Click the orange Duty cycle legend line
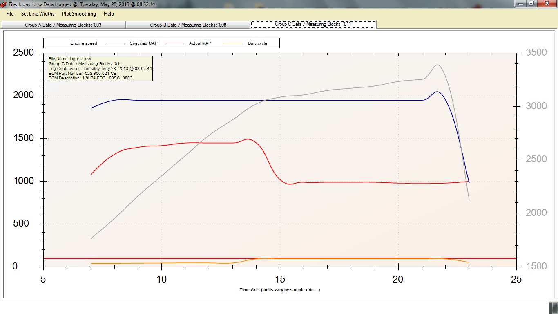The width and height of the screenshot is (558, 314). click(x=232, y=43)
